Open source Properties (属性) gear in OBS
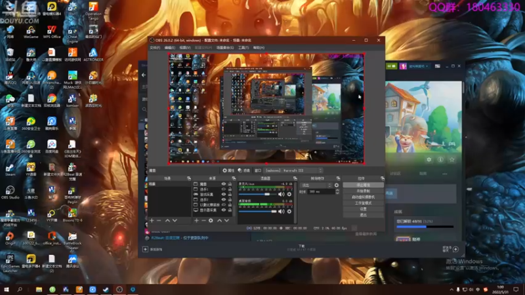 coord(228,170)
